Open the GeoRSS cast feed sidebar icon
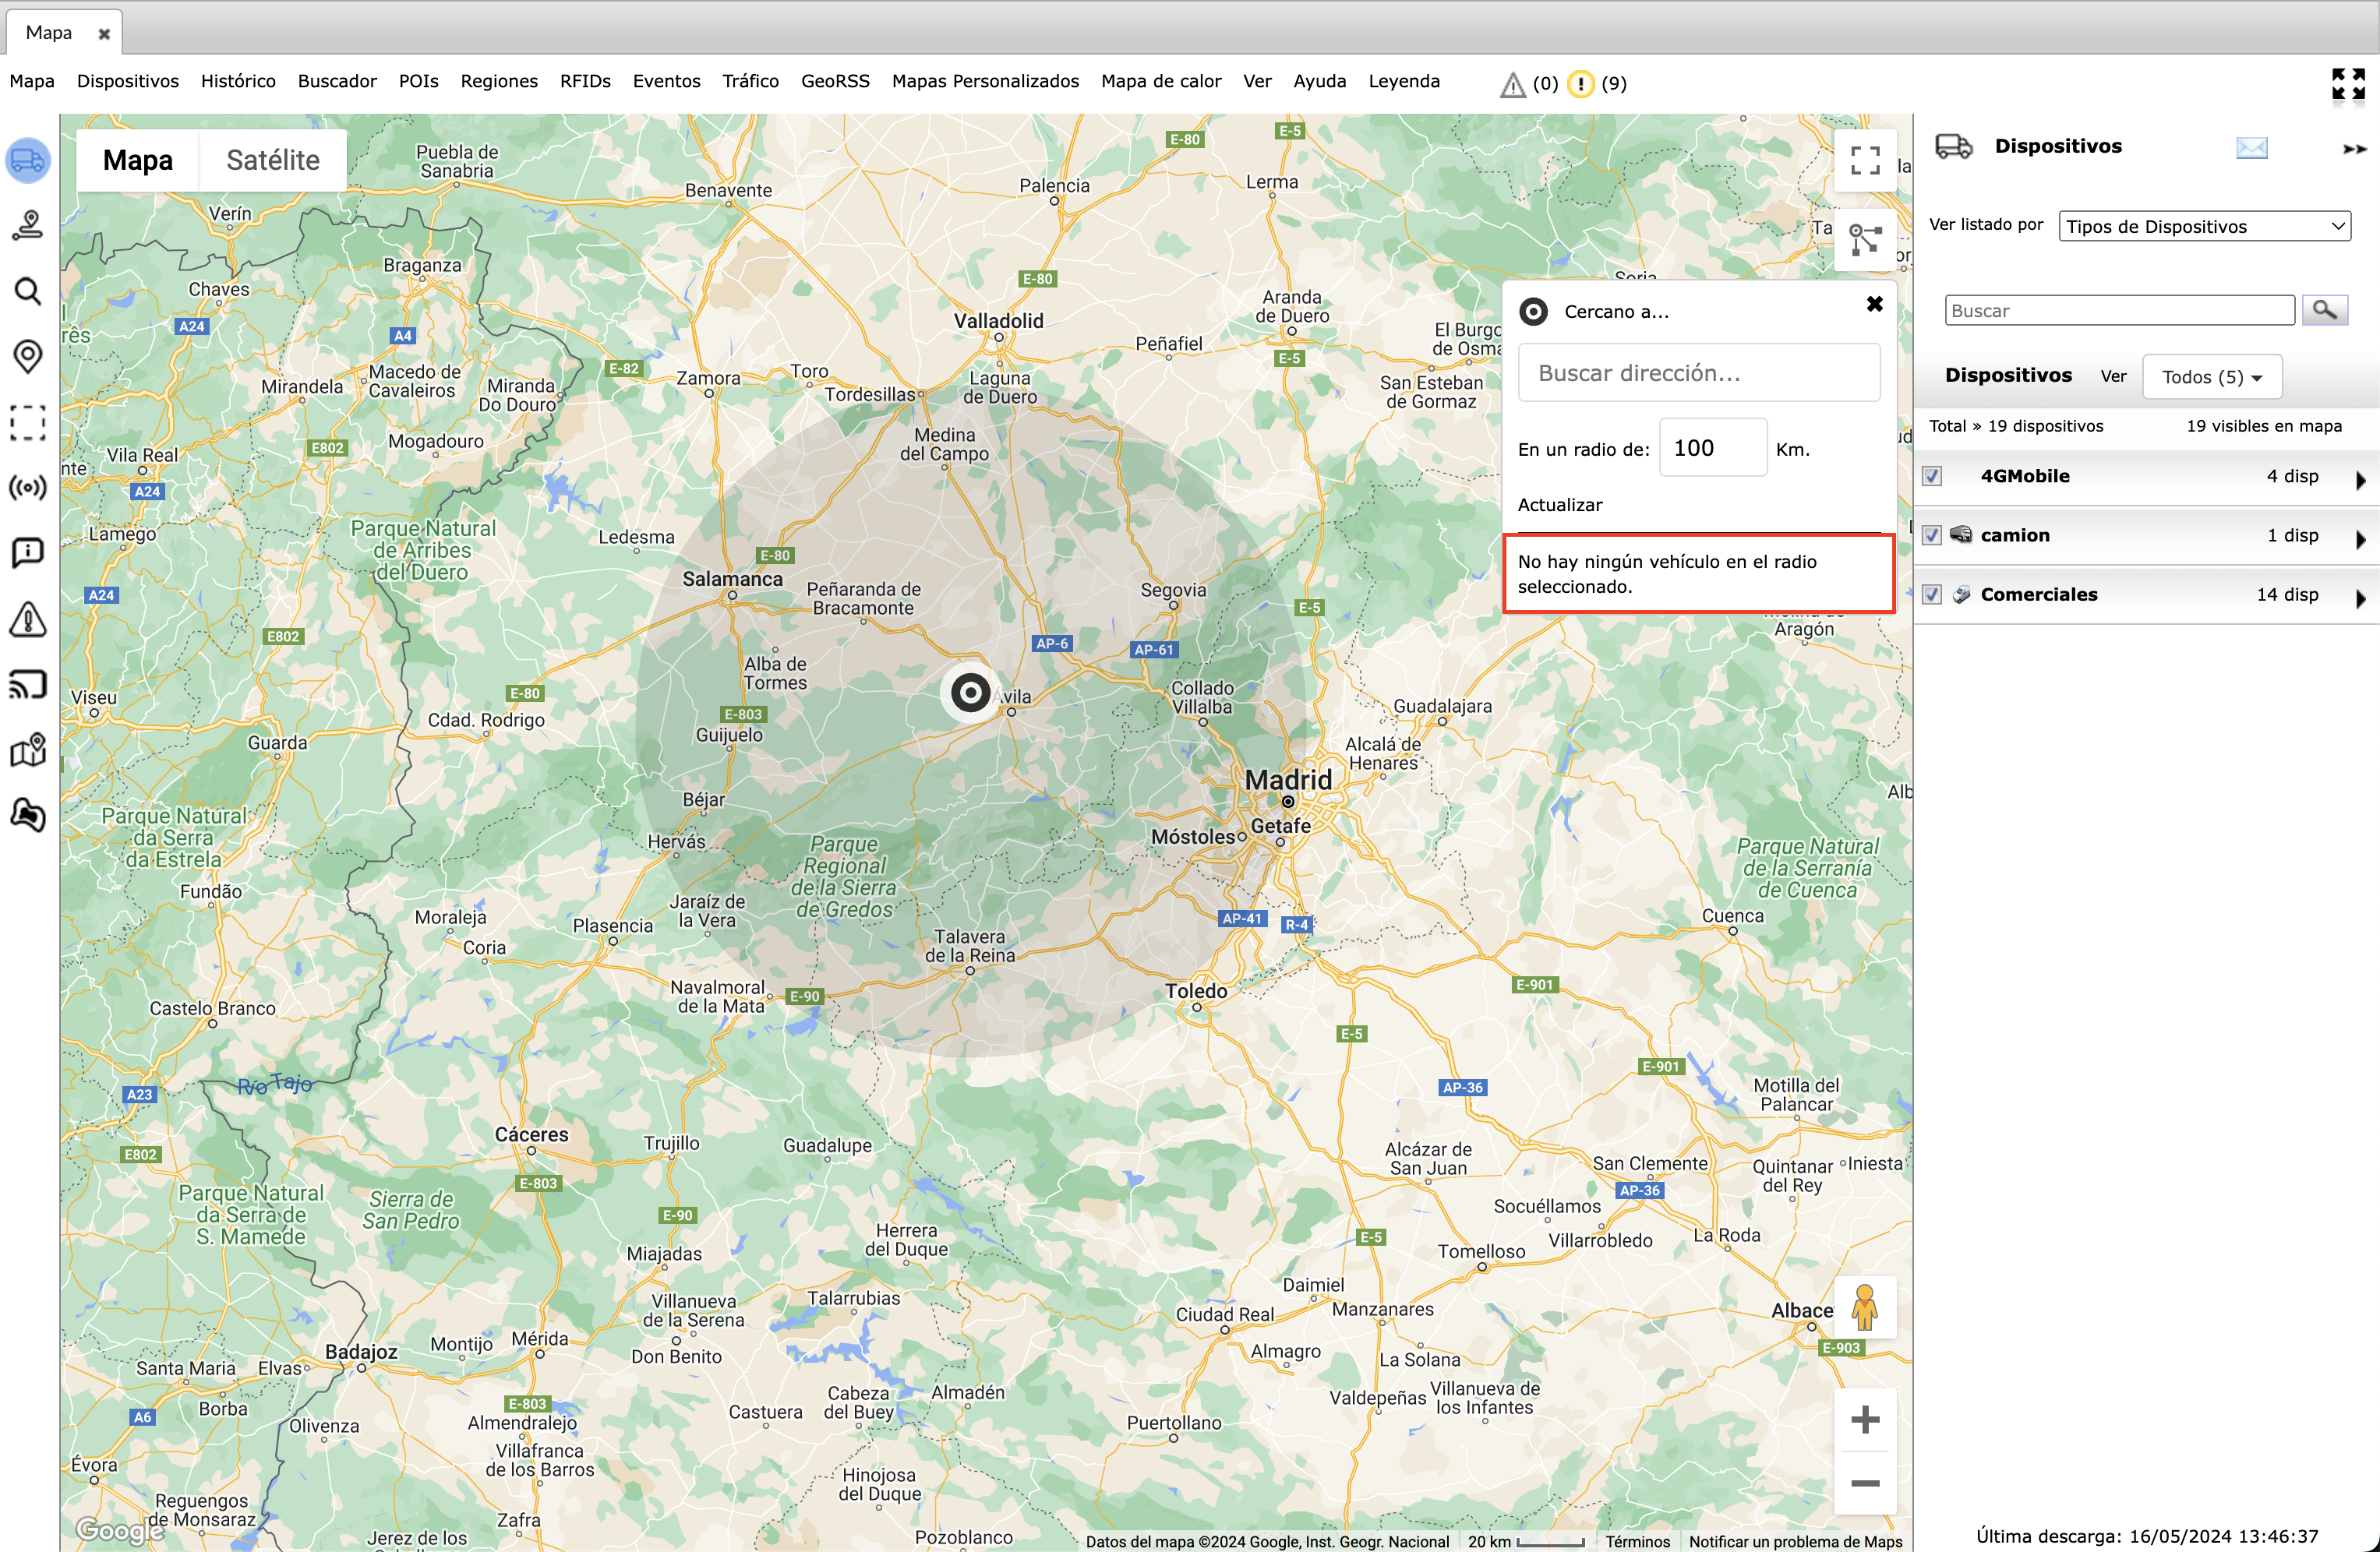 (x=28, y=684)
